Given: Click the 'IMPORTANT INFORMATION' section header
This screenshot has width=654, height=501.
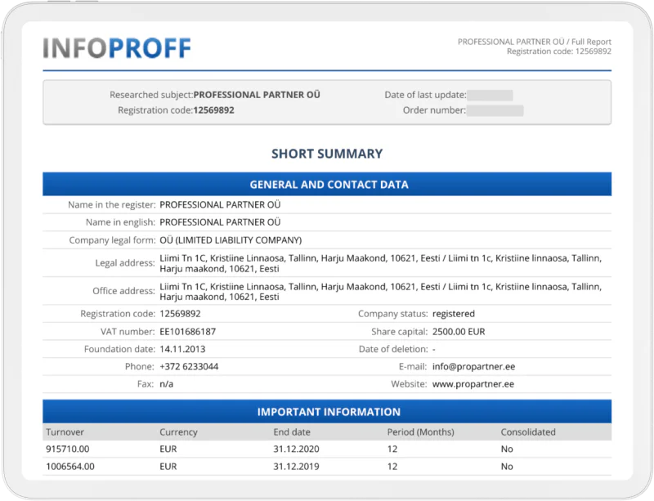Looking at the screenshot, I should tap(327, 412).
